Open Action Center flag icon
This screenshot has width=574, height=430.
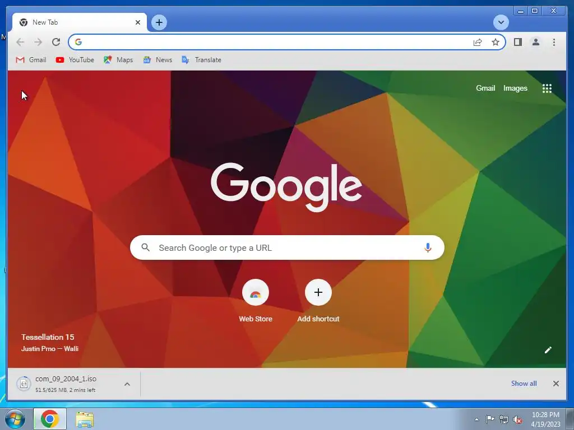[x=490, y=419]
